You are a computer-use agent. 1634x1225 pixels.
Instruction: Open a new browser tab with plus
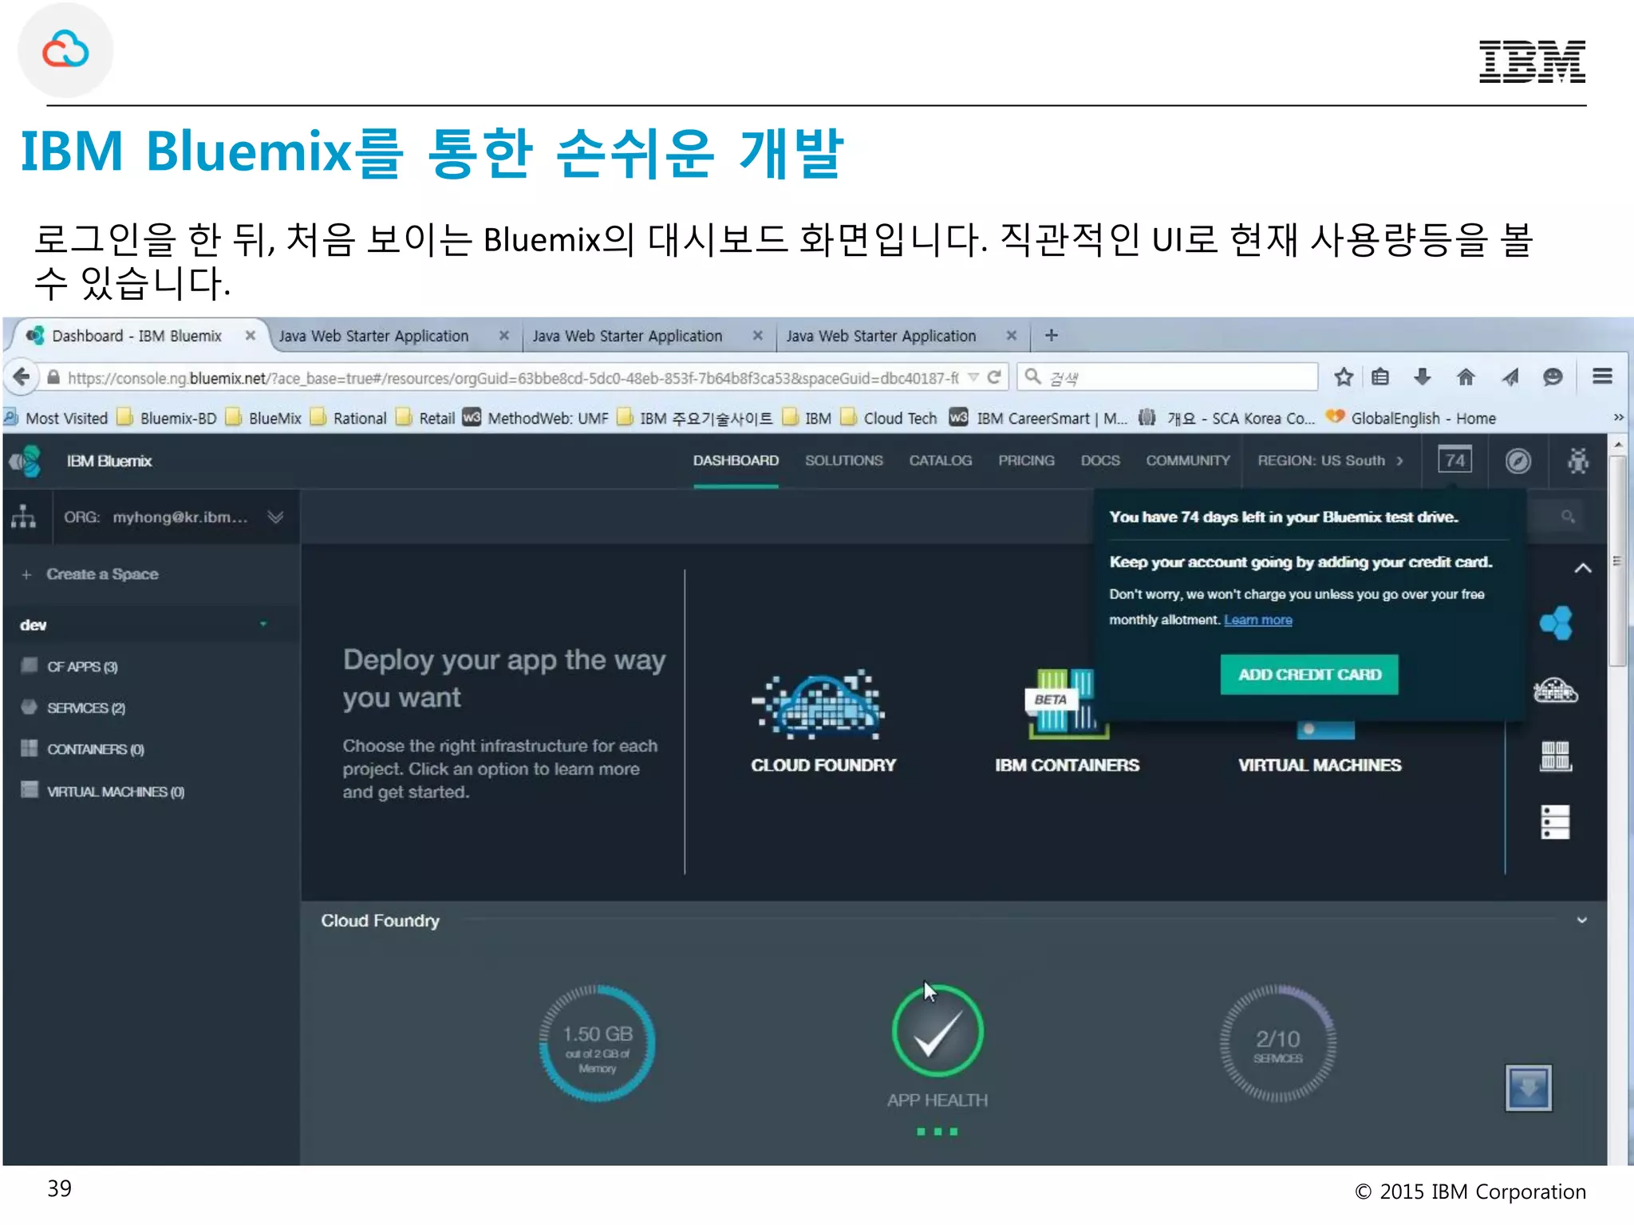(x=1051, y=335)
